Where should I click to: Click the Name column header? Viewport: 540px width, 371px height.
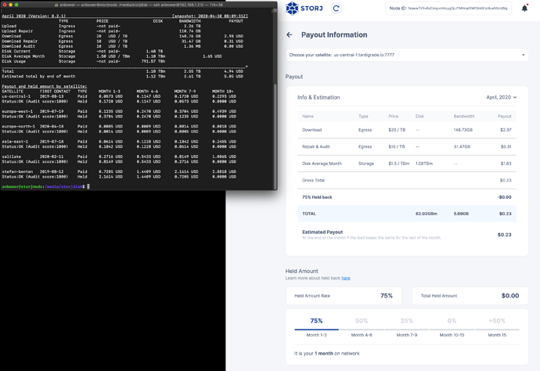point(308,117)
